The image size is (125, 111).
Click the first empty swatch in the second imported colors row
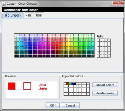point(65,86)
